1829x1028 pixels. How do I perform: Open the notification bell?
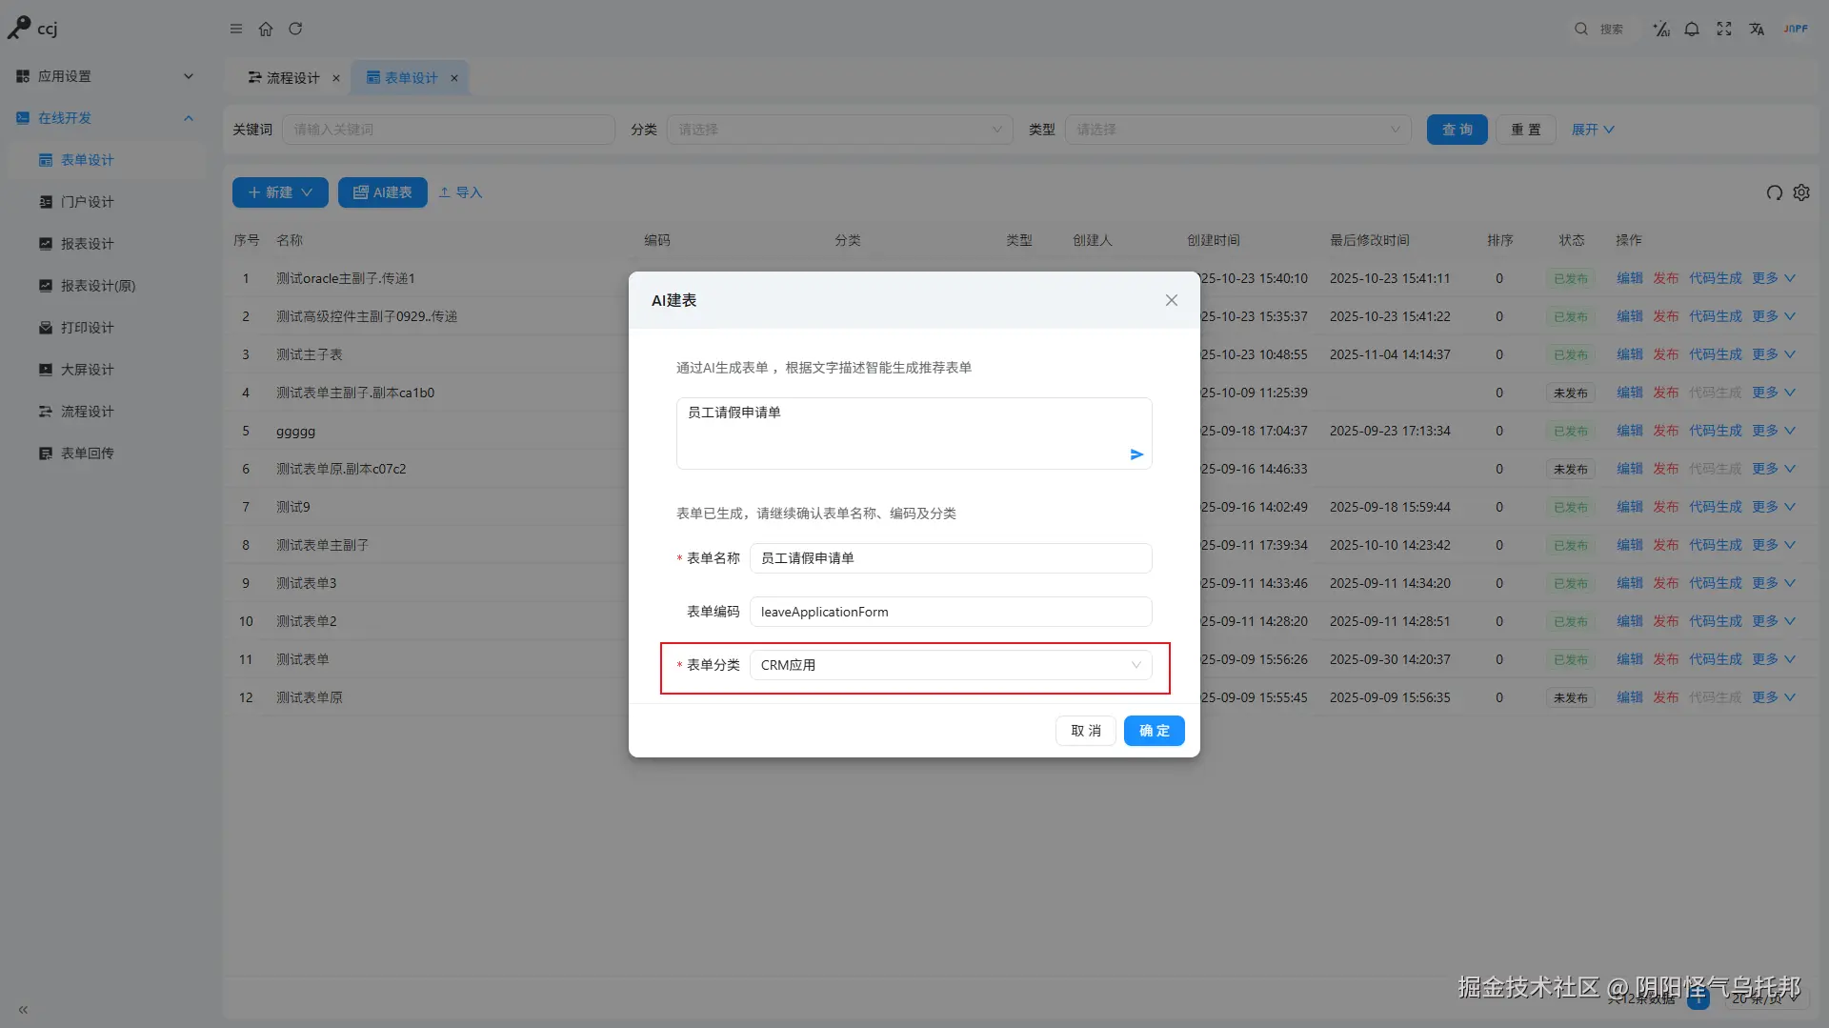(x=1692, y=29)
